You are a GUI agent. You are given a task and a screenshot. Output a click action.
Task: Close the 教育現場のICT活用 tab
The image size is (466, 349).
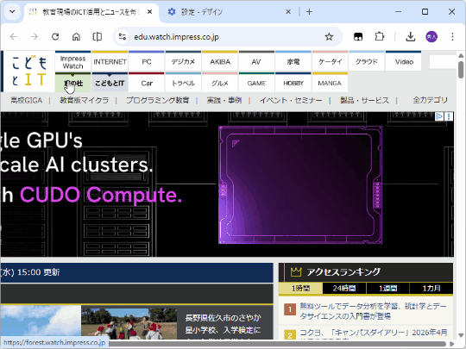point(150,12)
